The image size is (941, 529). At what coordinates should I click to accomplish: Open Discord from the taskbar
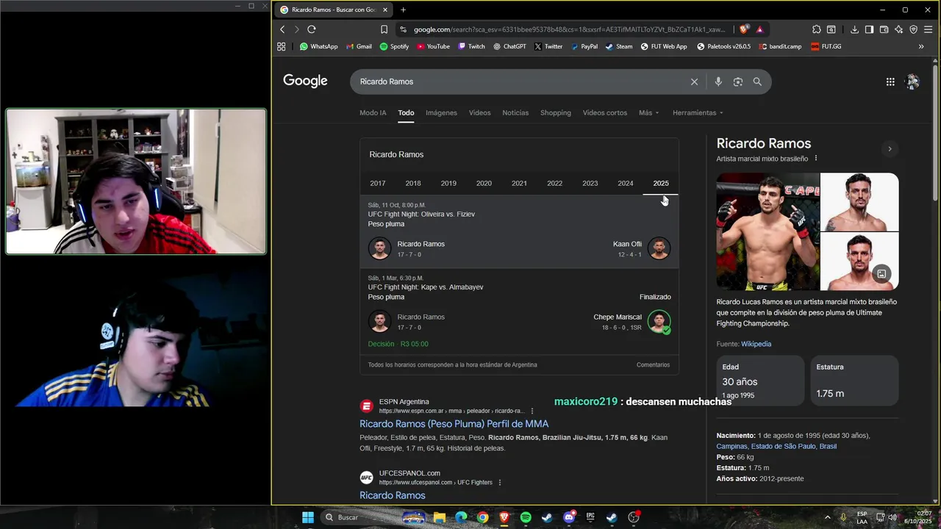(x=569, y=517)
